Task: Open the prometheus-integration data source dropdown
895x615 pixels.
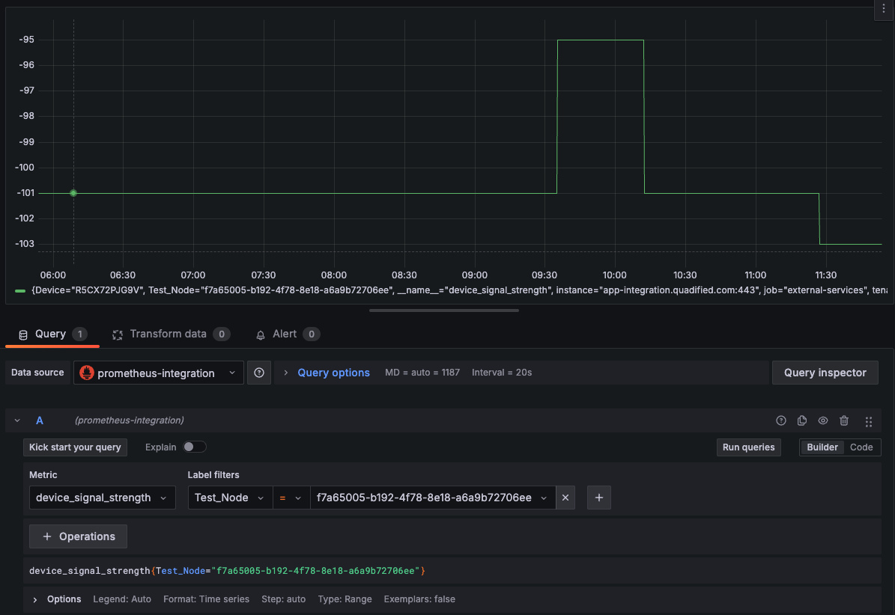Action: coord(159,373)
